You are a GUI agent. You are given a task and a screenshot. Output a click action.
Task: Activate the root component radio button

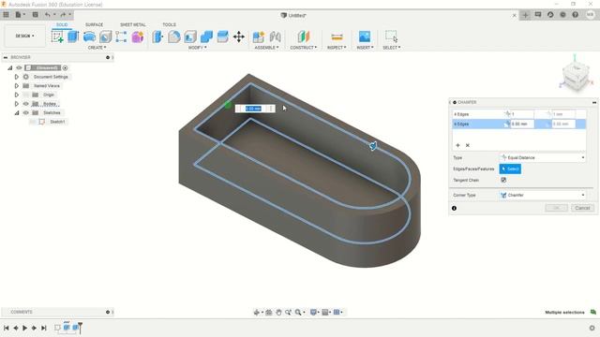click(65, 68)
